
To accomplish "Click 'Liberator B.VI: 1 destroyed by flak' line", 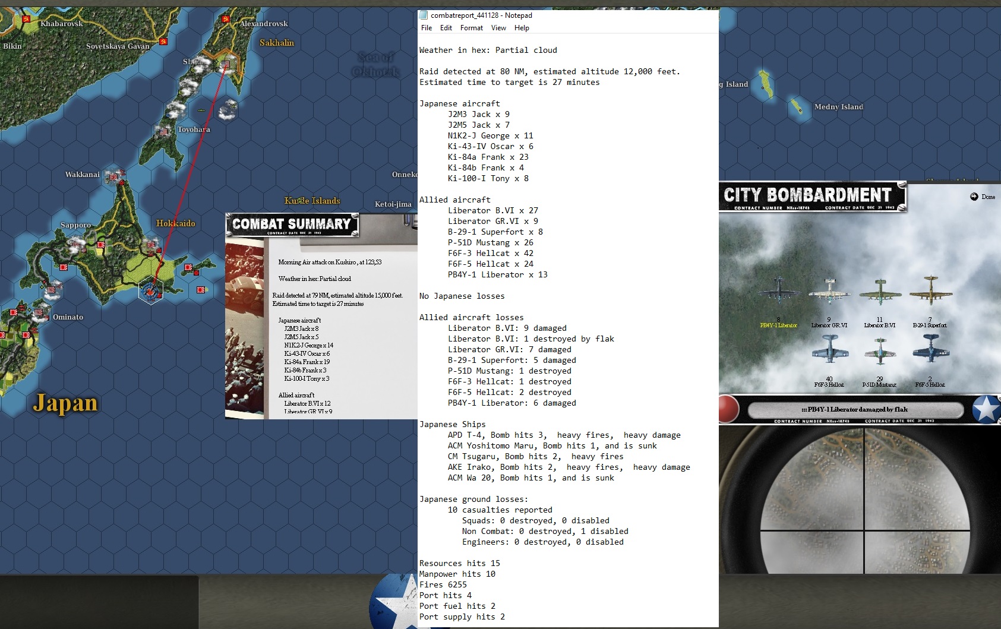I will click(531, 339).
